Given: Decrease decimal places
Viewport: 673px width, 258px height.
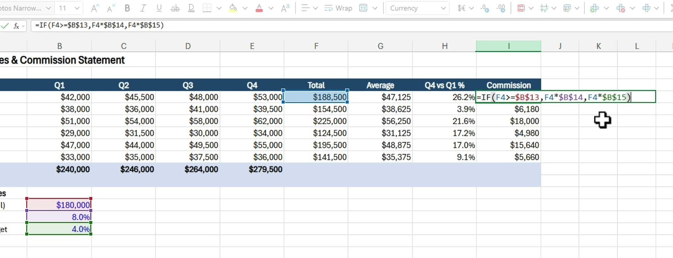Looking at the screenshot, I should click(485, 8).
